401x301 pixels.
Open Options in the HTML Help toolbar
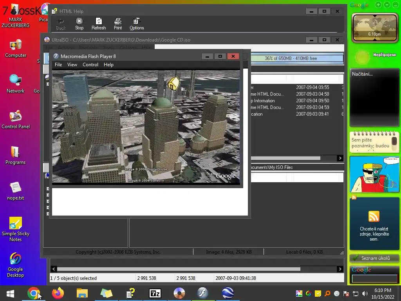tap(137, 24)
